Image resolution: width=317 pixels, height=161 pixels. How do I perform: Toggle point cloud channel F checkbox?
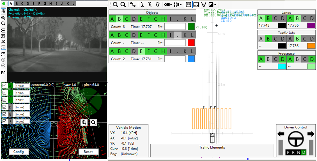pos(5,121)
